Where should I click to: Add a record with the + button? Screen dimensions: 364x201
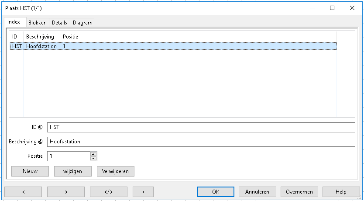(x=143, y=192)
